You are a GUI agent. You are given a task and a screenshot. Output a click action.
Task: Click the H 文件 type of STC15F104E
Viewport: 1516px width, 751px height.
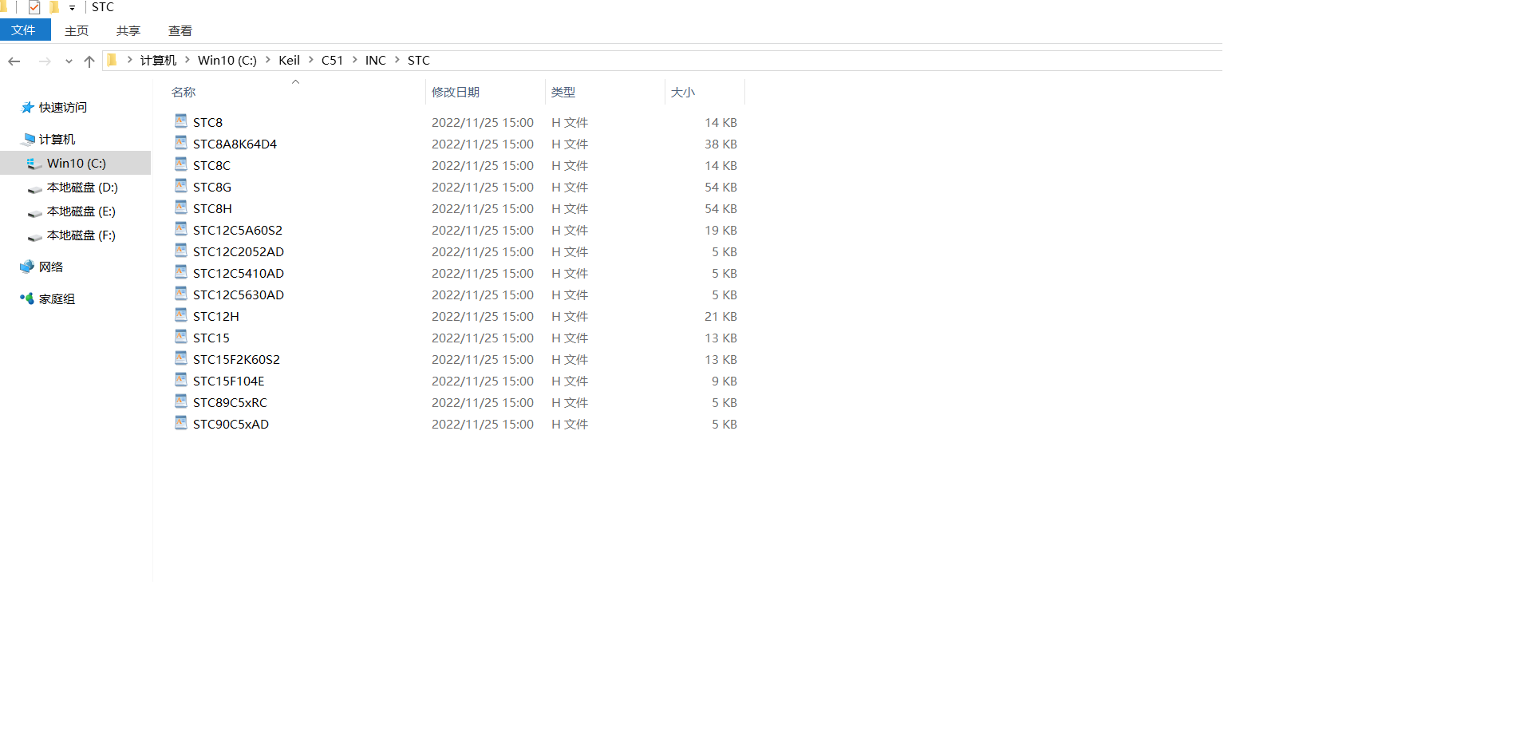pos(570,381)
